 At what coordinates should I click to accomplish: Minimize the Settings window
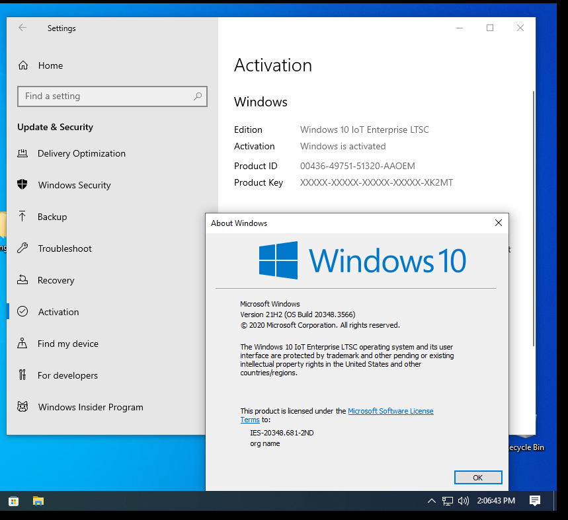460,28
